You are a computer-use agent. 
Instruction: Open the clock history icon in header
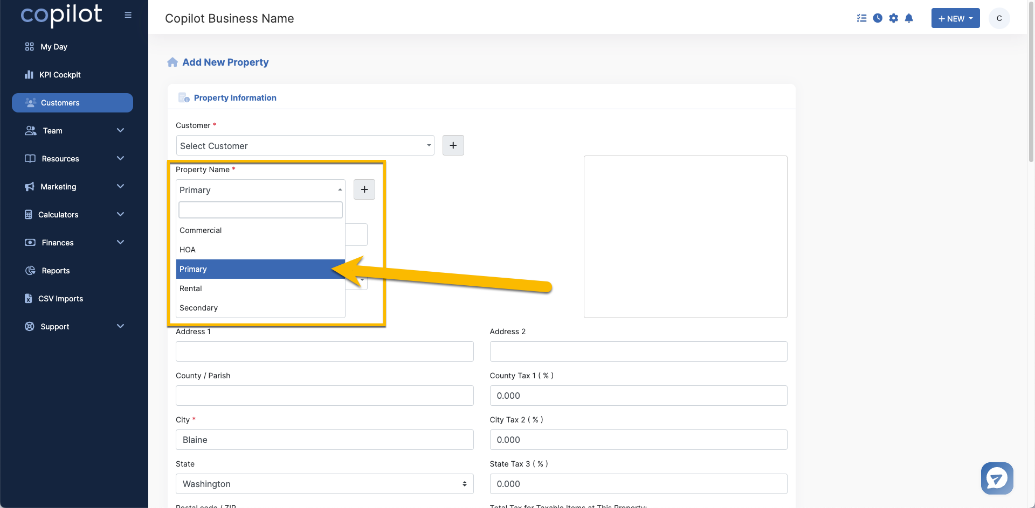[x=878, y=18]
